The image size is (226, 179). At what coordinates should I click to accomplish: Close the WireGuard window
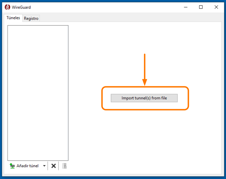(216, 7)
